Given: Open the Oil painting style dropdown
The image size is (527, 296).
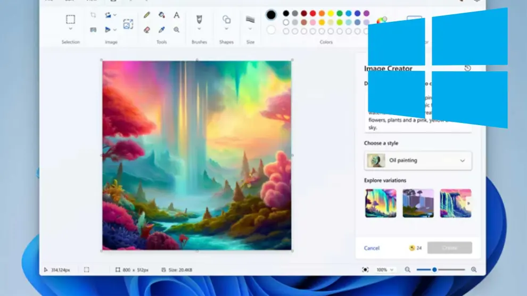Looking at the screenshot, I should point(462,160).
